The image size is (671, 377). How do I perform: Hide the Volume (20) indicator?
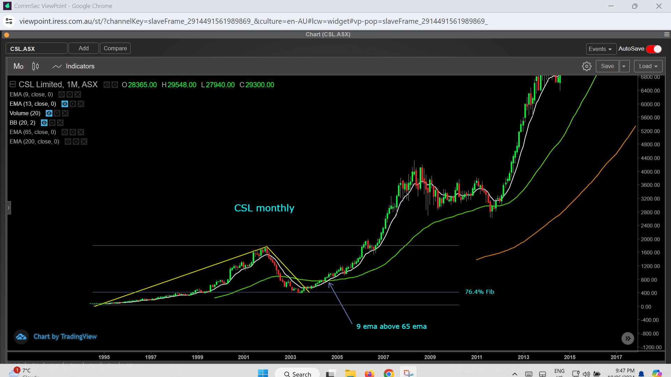[49, 113]
